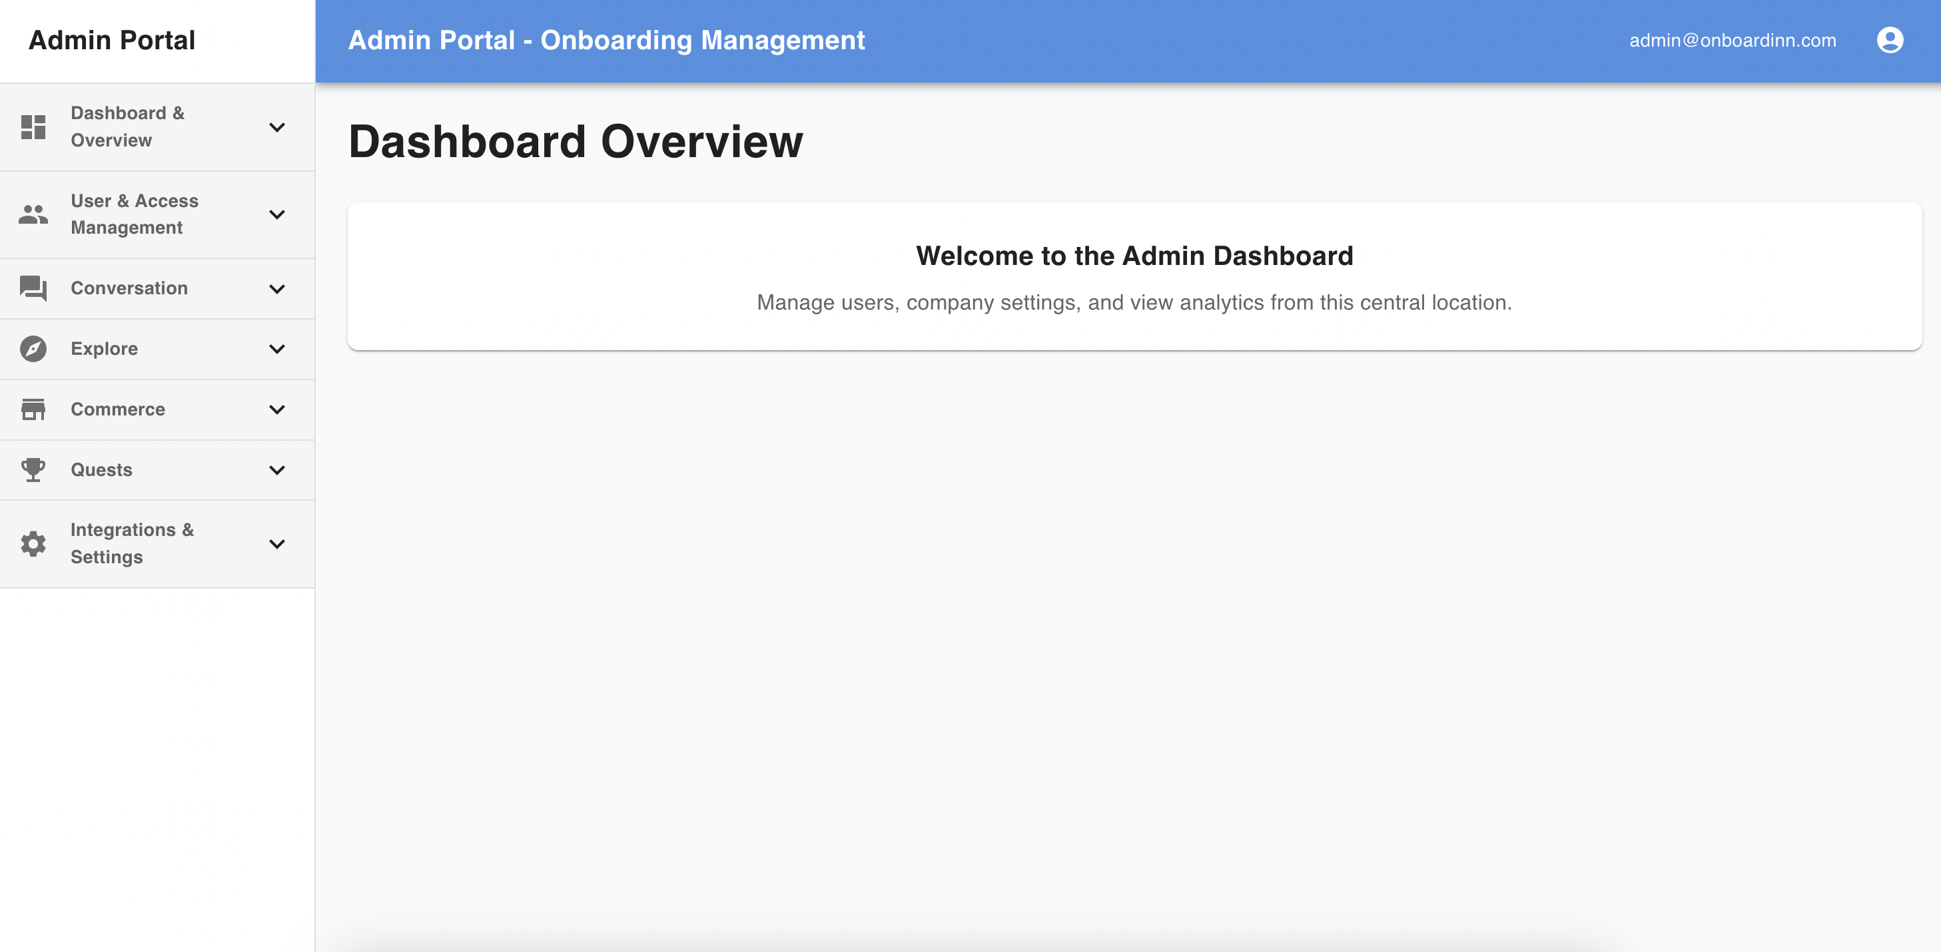This screenshot has height=952, width=1941.
Task: Expand the Dashboard & Overview section
Action: [x=276, y=127]
